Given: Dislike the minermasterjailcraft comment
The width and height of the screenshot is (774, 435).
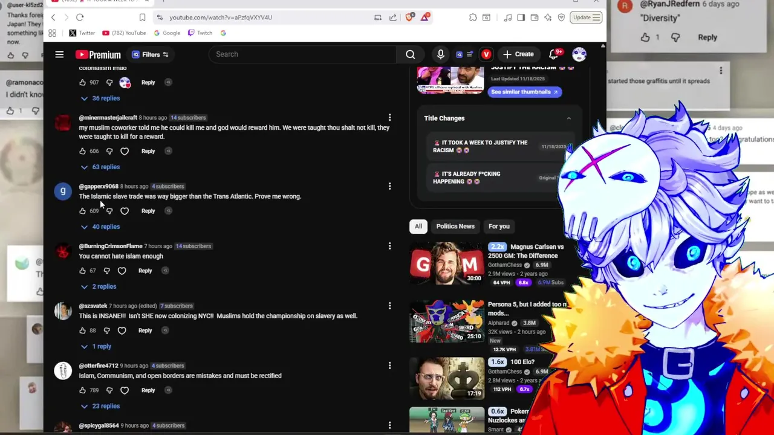Looking at the screenshot, I should (x=109, y=151).
